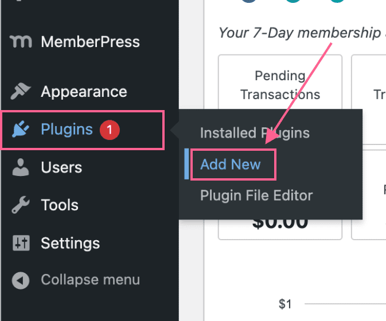Image resolution: width=386 pixels, height=321 pixels.
Task: Click the Collapse menu arrow icon
Action: click(x=21, y=280)
